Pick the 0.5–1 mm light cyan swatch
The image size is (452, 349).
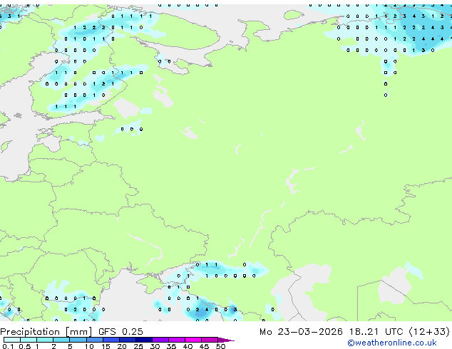(x=29, y=340)
